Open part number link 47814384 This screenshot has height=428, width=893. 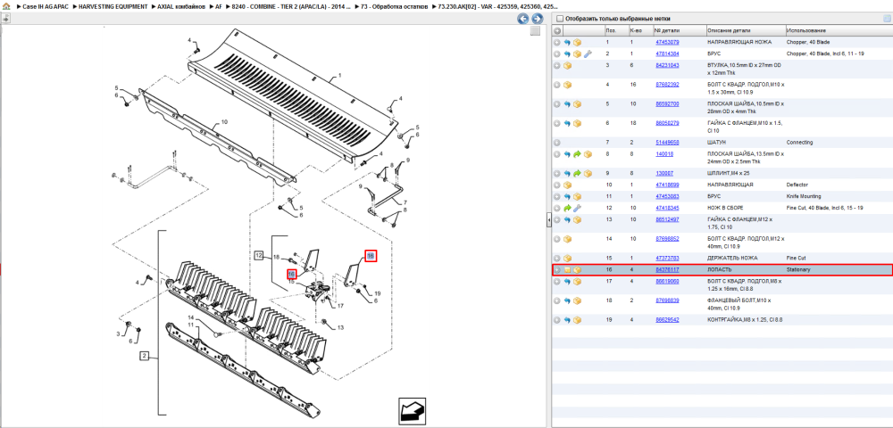(667, 54)
